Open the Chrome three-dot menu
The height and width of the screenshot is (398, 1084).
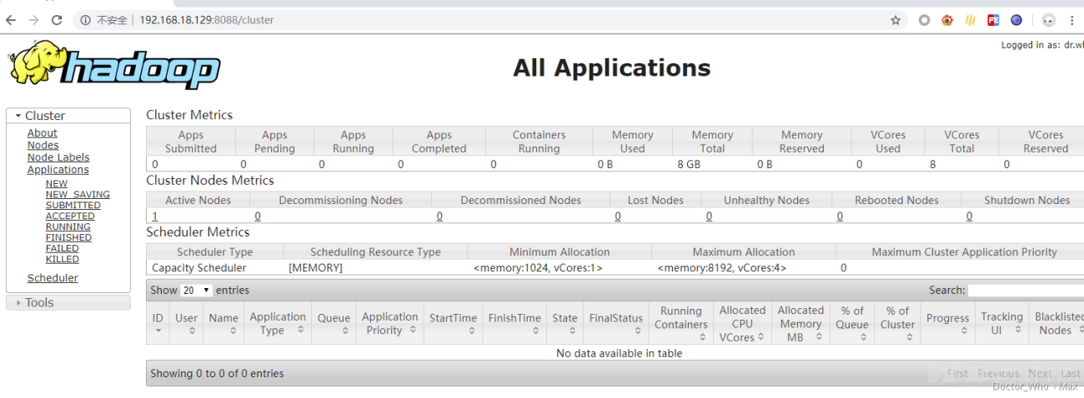(1071, 20)
